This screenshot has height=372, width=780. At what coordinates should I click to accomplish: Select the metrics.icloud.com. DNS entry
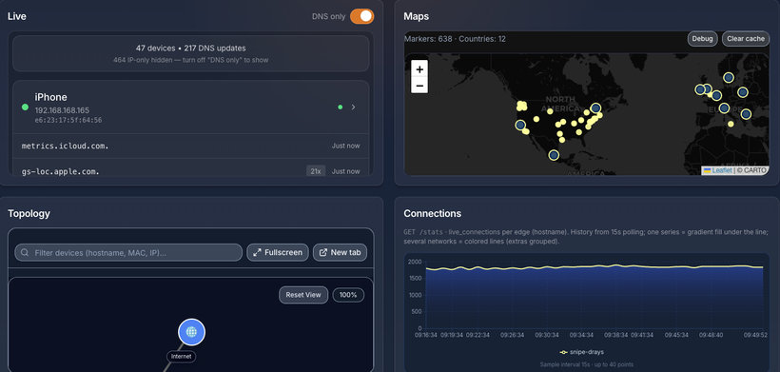click(191, 146)
